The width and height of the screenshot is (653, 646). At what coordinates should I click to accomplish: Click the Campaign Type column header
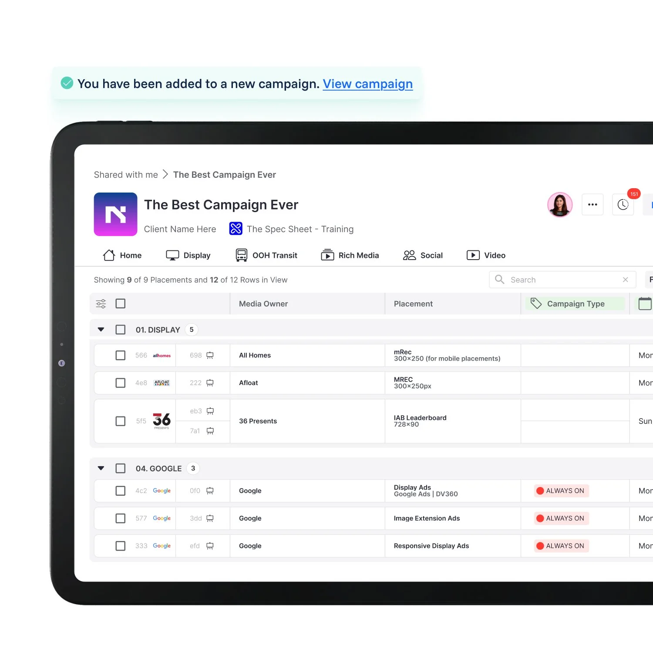[575, 304]
